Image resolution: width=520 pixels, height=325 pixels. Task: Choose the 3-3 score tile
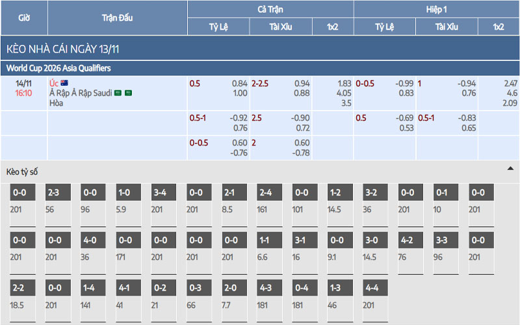441,240
